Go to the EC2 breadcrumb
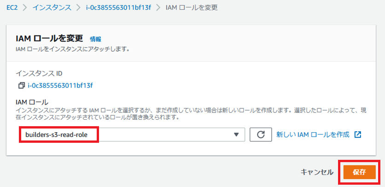This screenshot has width=385, height=187. pos(12,8)
